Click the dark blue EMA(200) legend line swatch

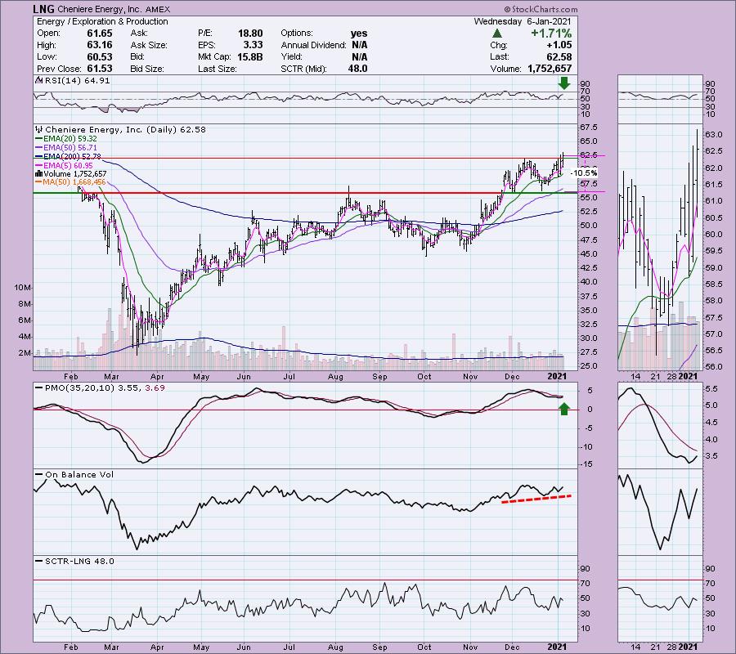[x=39, y=157]
